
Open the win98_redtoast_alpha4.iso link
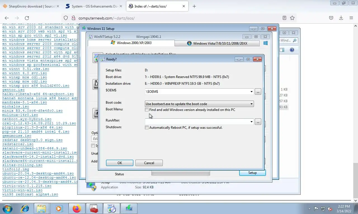(30, 194)
